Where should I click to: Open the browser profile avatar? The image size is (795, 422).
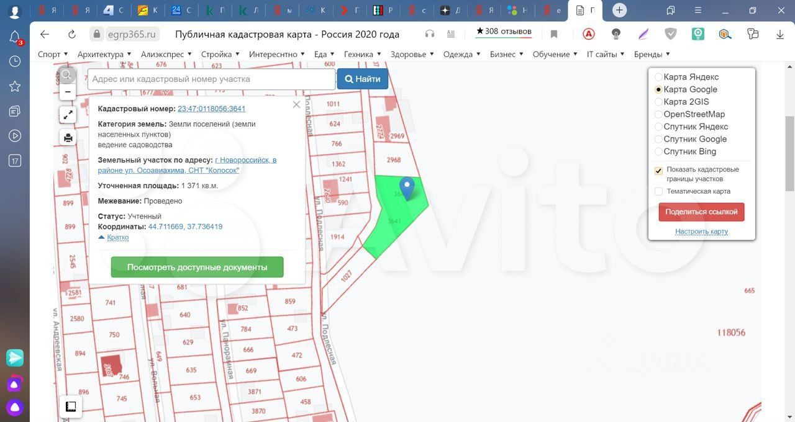point(14,11)
